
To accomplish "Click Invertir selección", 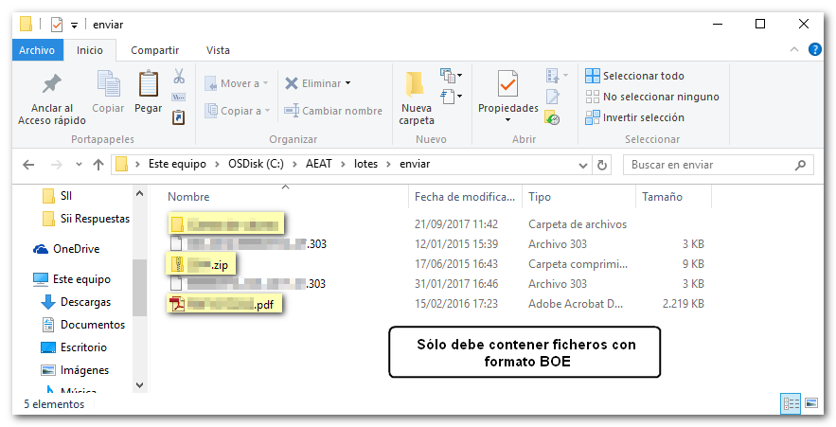I will point(634,117).
